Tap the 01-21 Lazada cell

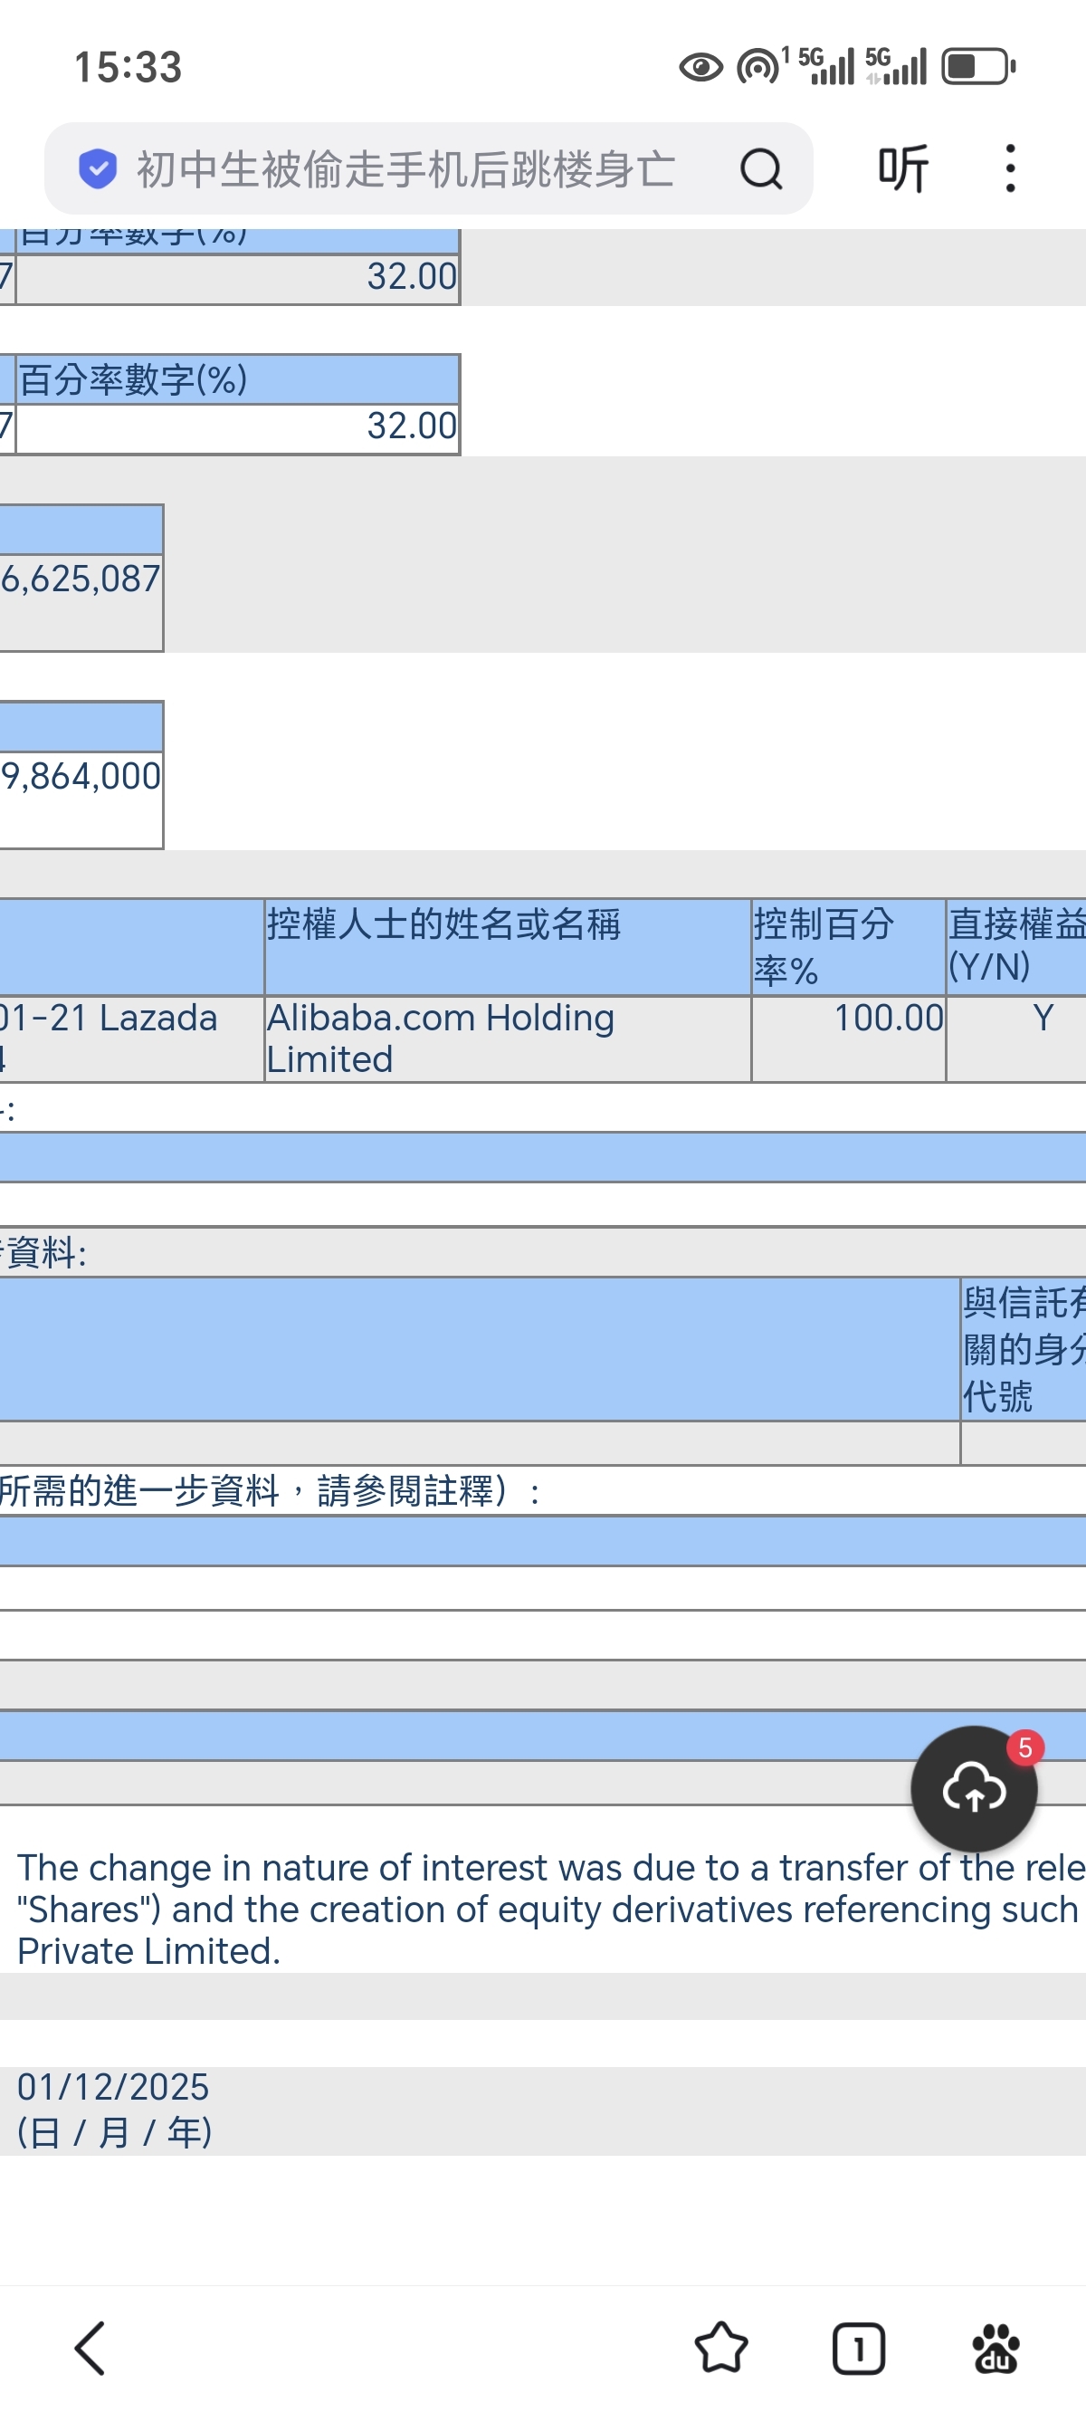(x=131, y=1038)
